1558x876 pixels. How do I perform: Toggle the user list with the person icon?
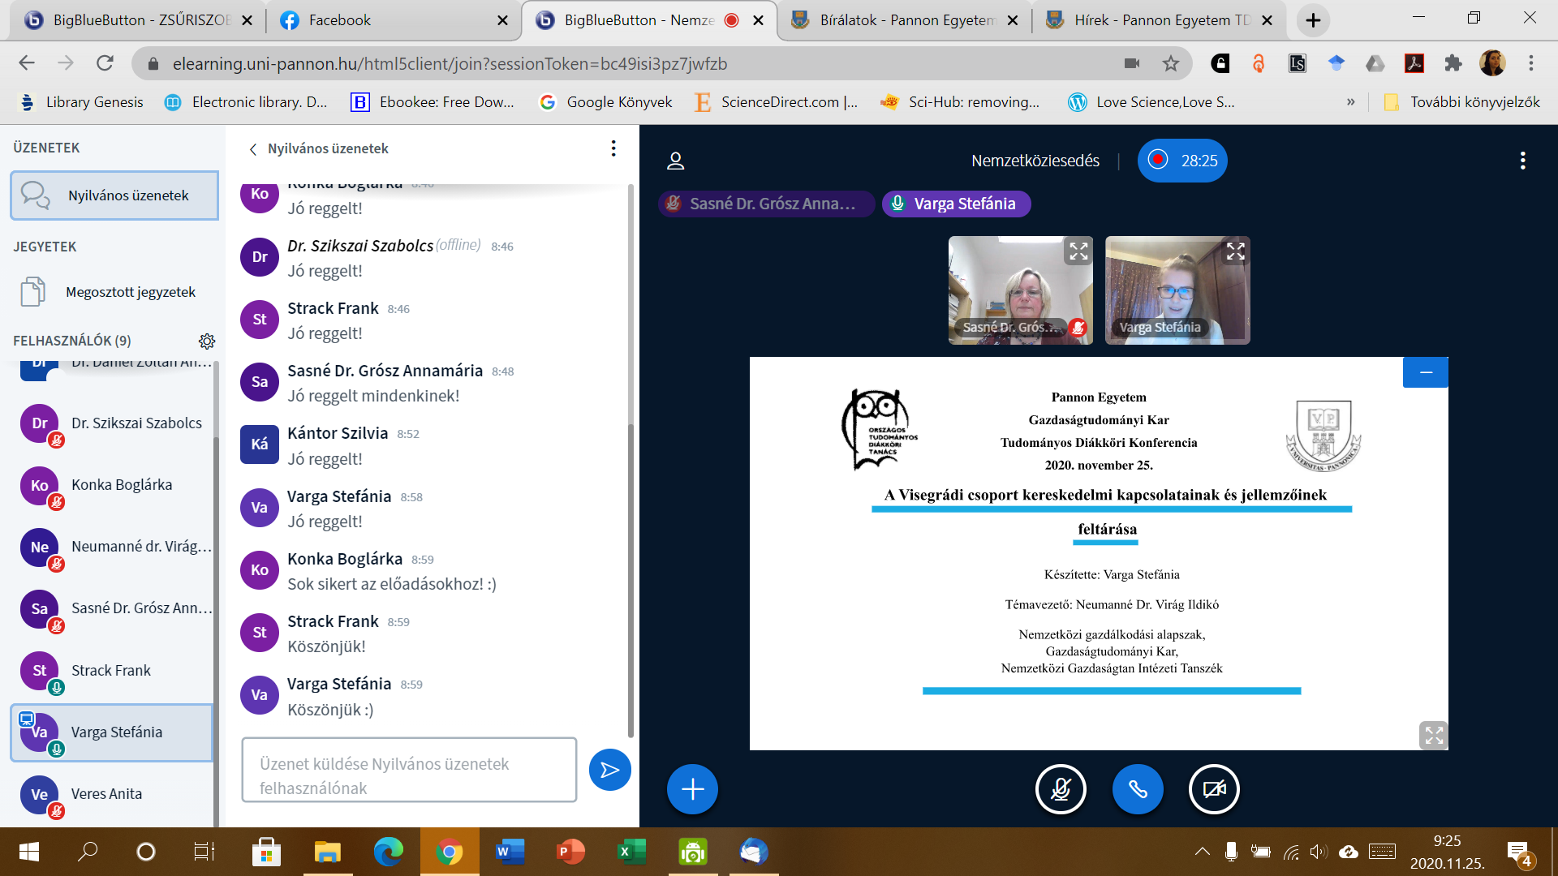pos(675,161)
